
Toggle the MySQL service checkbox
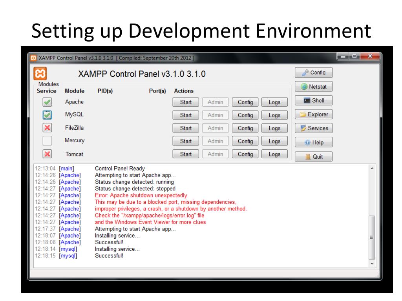pyautogui.click(x=47, y=115)
